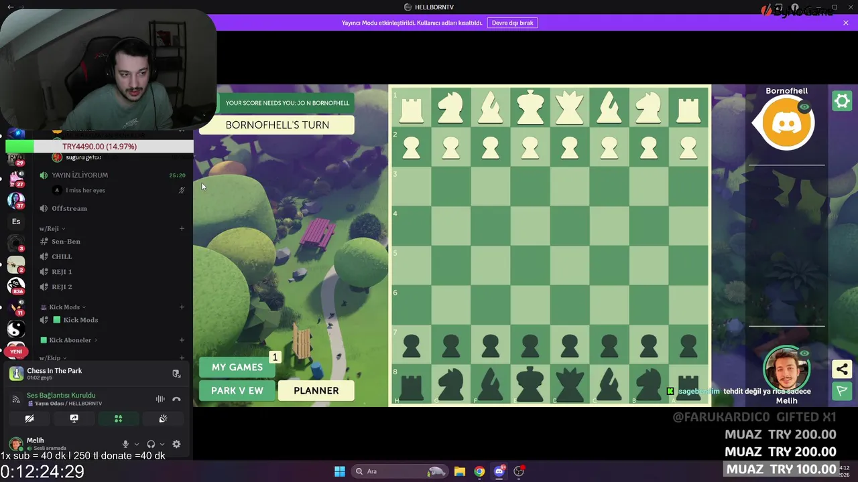Open the PLANNER tab
858x482 pixels.
click(x=316, y=390)
